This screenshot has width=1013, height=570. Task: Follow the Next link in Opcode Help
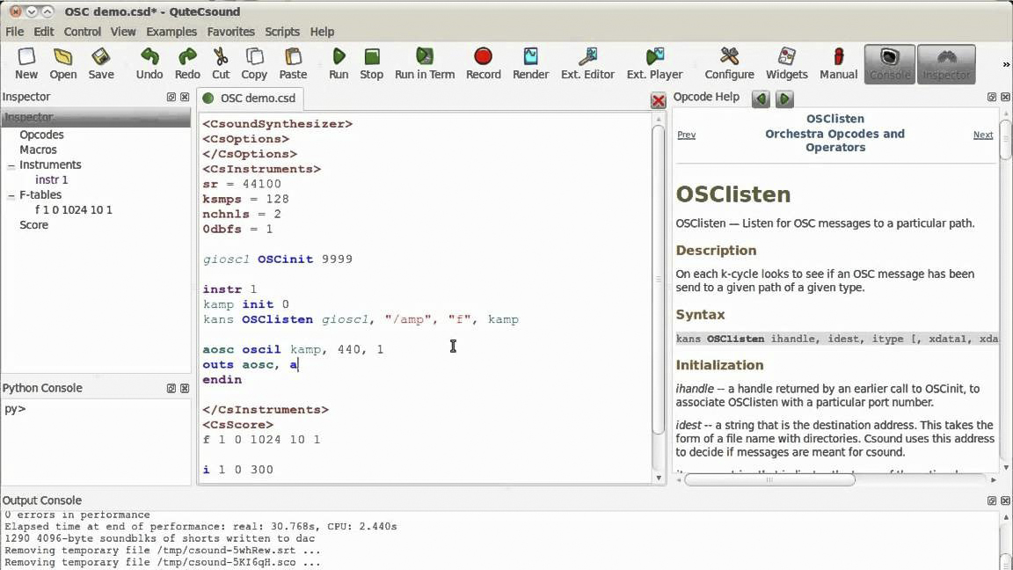982,135
